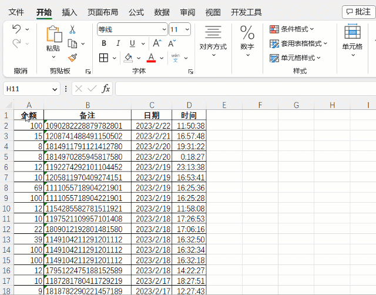Select row 11 header
The width and height of the screenshot is (376, 295).
point(6,219)
